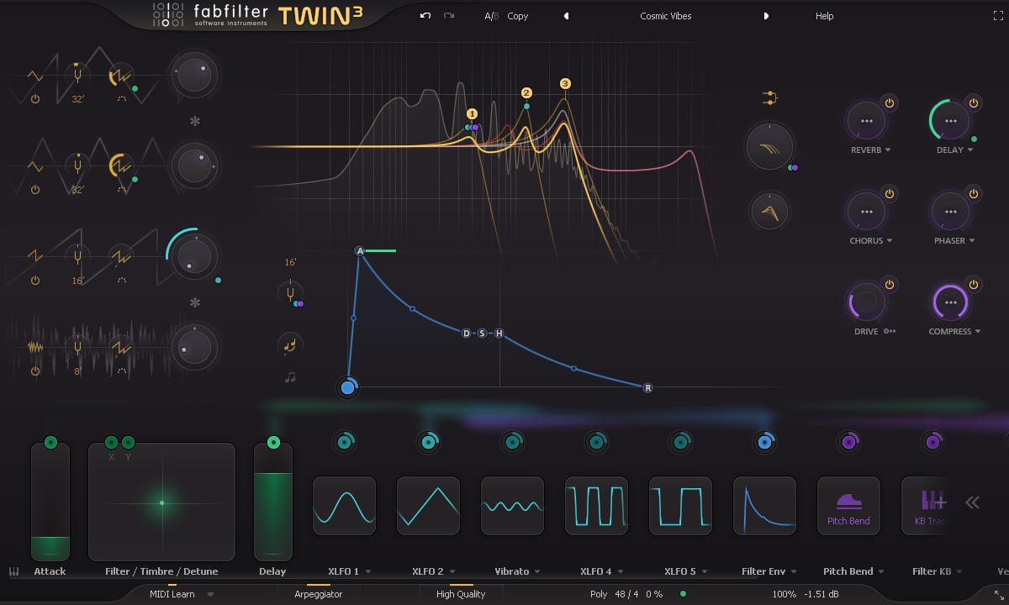
Task: Disable the Delay effect power button
Action: click(974, 103)
